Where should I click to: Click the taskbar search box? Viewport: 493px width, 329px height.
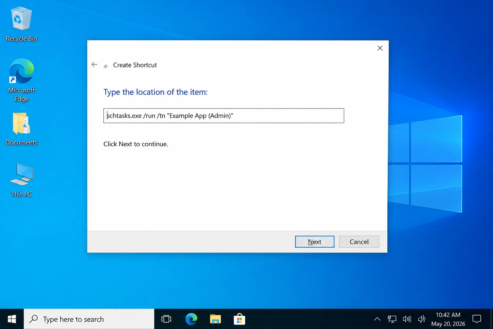coord(89,319)
